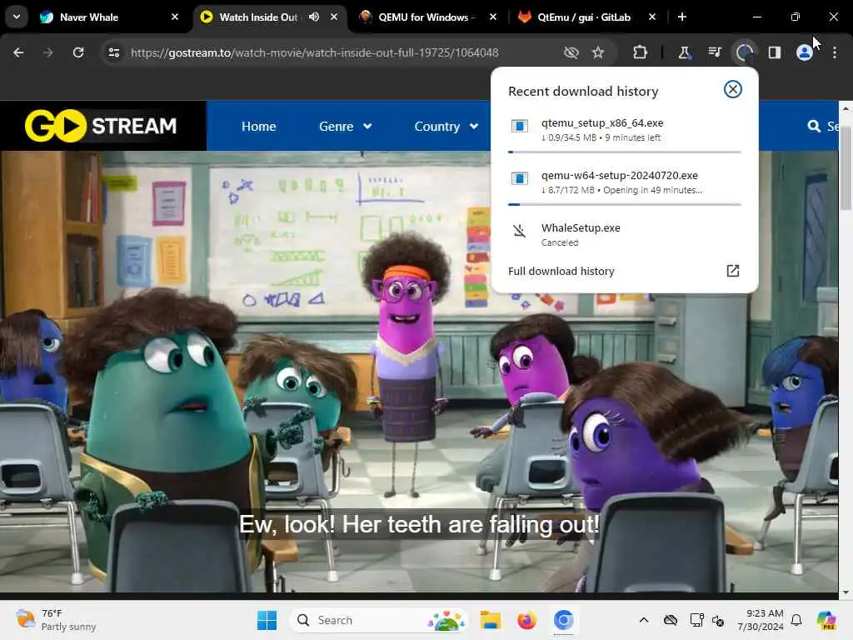This screenshot has height=640, width=853.
Task: Go back to the previous page
Action: (x=18, y=52)
